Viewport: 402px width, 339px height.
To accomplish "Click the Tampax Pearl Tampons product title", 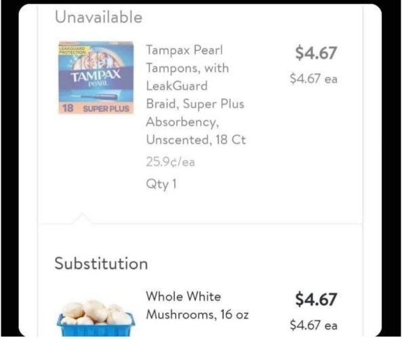I will (x=196, y=95).
